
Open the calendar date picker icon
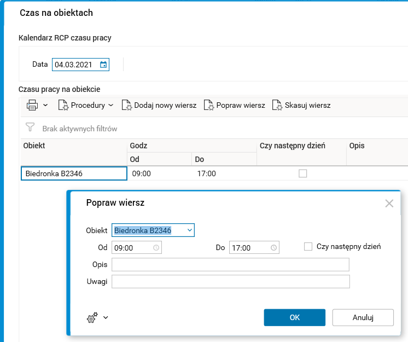coord(103,65)
